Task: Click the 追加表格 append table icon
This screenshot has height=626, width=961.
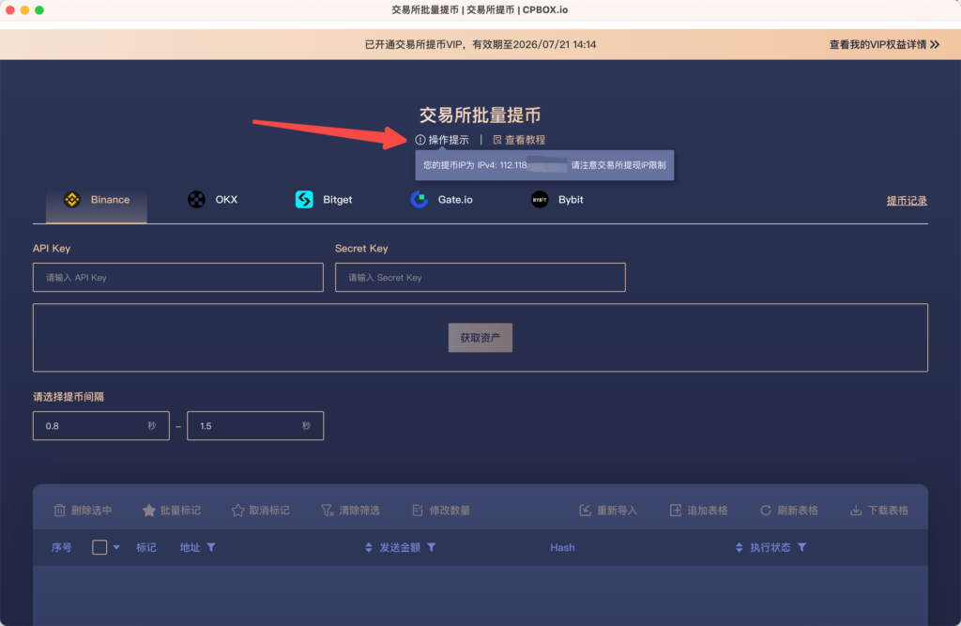Action: point(676,511)
